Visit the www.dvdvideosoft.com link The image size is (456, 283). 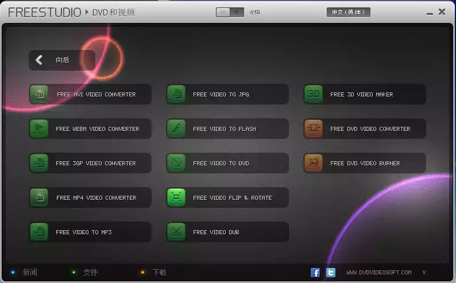click(x=378, y=273)
